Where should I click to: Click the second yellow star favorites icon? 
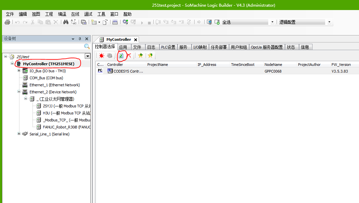(150, 56)
